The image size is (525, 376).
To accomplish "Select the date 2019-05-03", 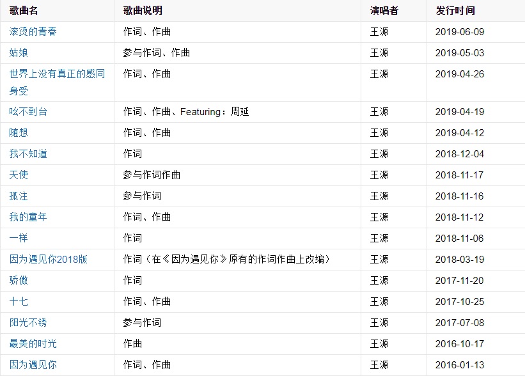I will 460,52.
